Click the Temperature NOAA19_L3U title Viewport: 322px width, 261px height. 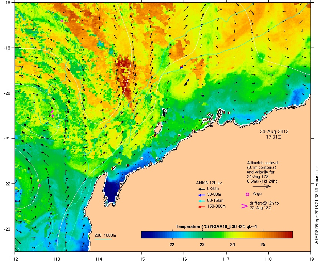(x=216, y=227)
